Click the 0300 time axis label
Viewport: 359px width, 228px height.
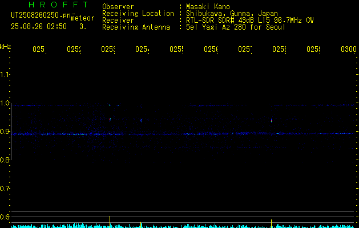pos(349,49)
